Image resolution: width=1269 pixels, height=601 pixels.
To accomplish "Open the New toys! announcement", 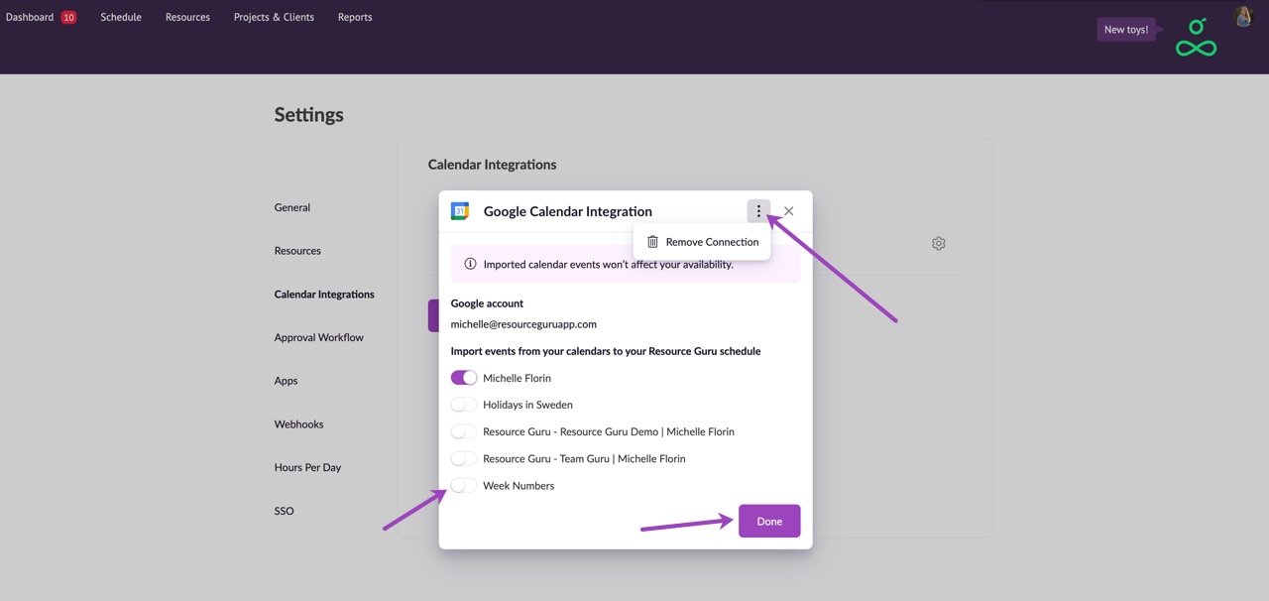I will (x=1126, y=30).
